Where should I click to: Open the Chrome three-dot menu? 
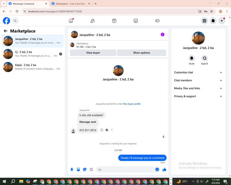(x=227, y=12)
